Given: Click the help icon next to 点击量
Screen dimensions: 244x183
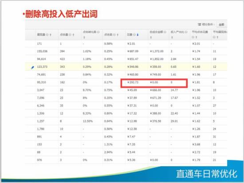Looking at the screenshot, I should [70, 35].
